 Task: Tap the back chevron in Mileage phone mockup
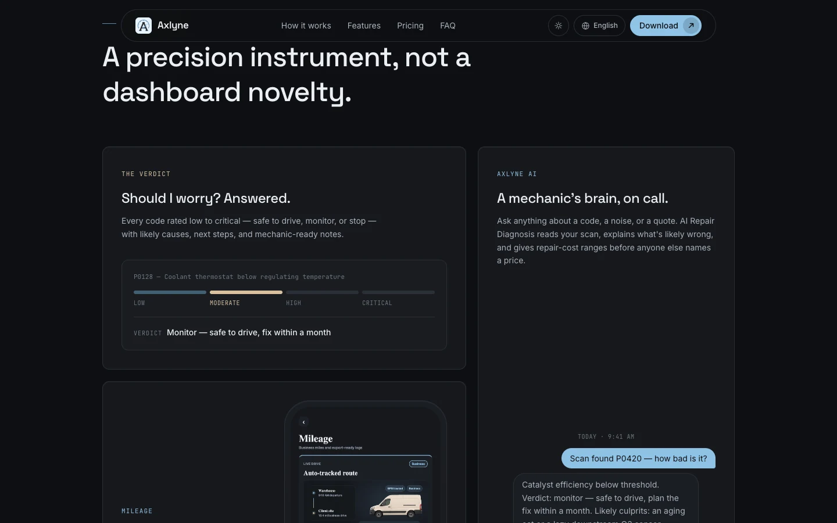click(303, 422)
